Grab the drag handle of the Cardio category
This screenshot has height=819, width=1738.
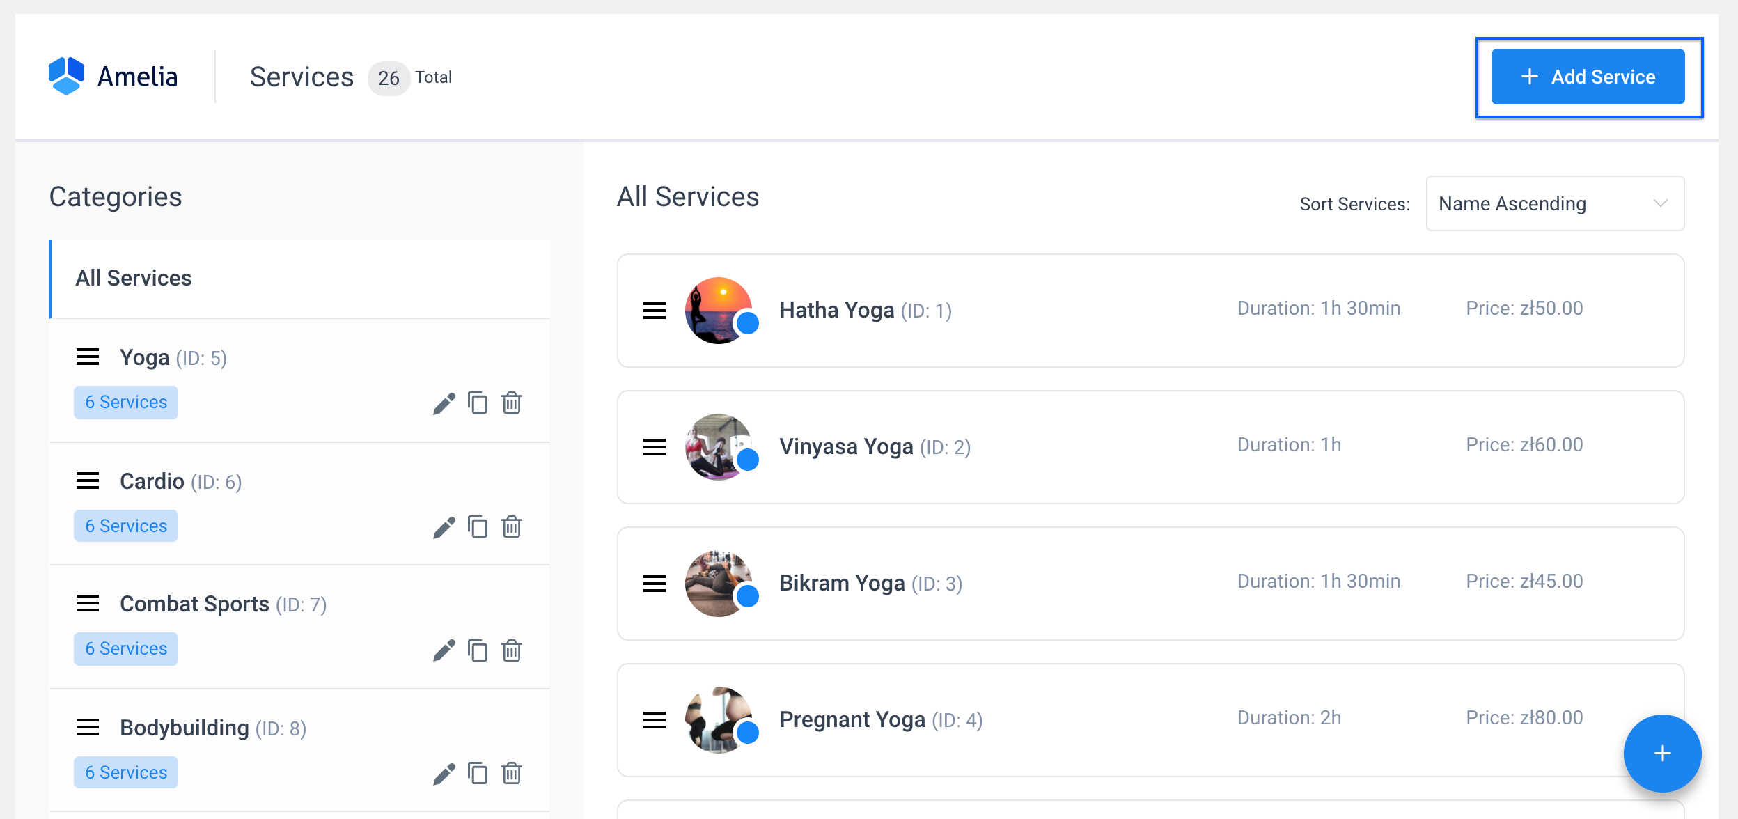click(88, 481)
